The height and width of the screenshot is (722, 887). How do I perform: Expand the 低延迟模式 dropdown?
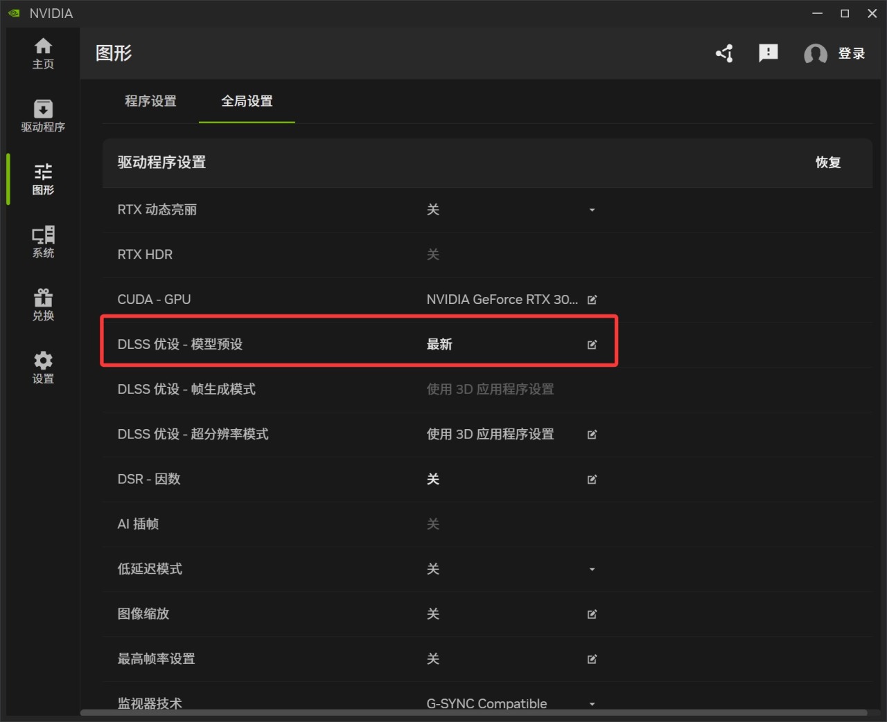(x=592, y=569)
